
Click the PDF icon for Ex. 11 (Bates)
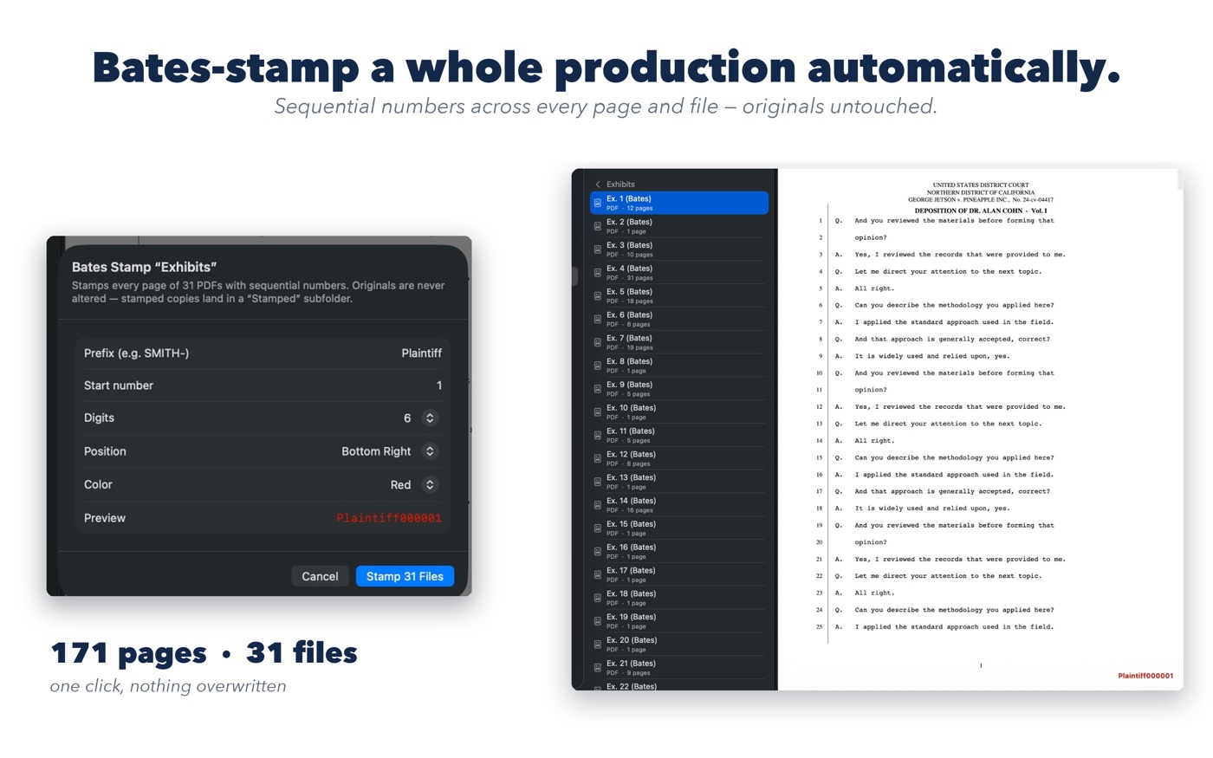(598, 436)
